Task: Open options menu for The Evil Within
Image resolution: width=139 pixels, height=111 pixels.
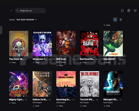Action: click(x=97, y=100)
